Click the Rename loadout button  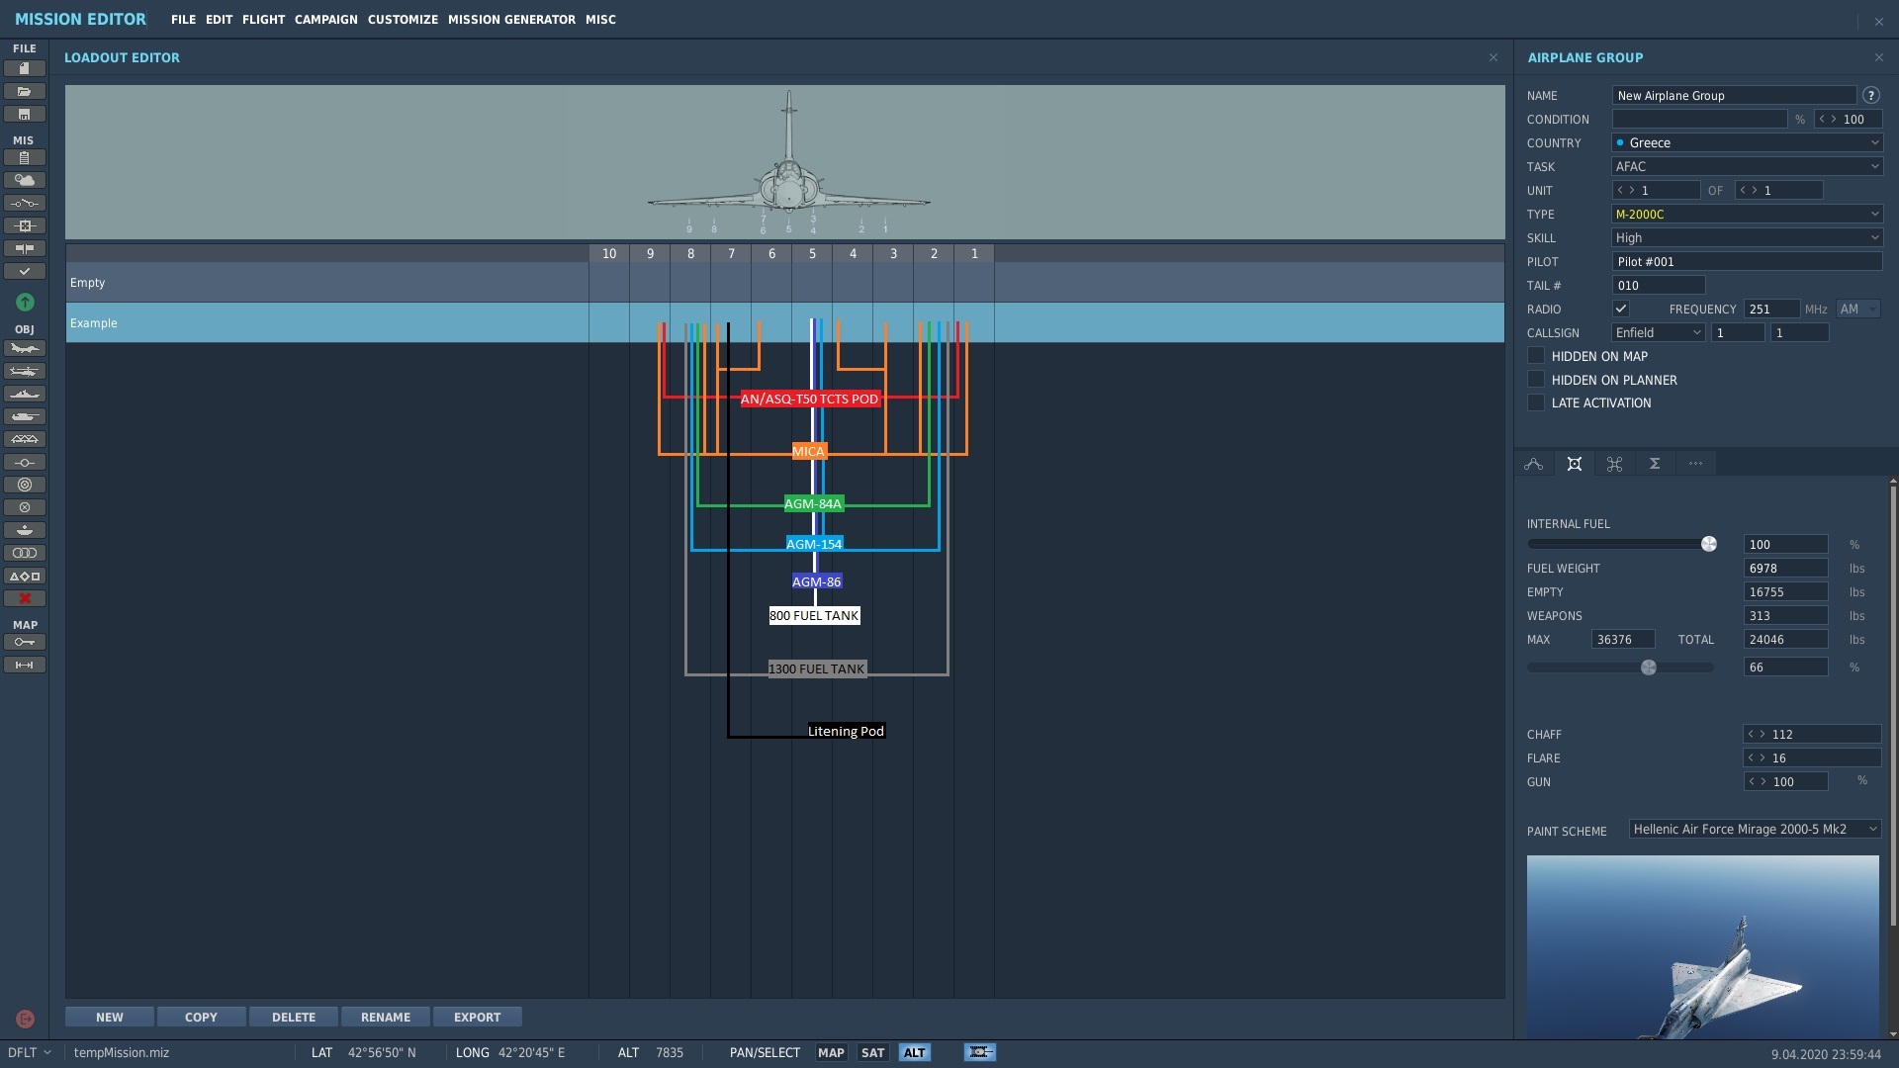385,1017
